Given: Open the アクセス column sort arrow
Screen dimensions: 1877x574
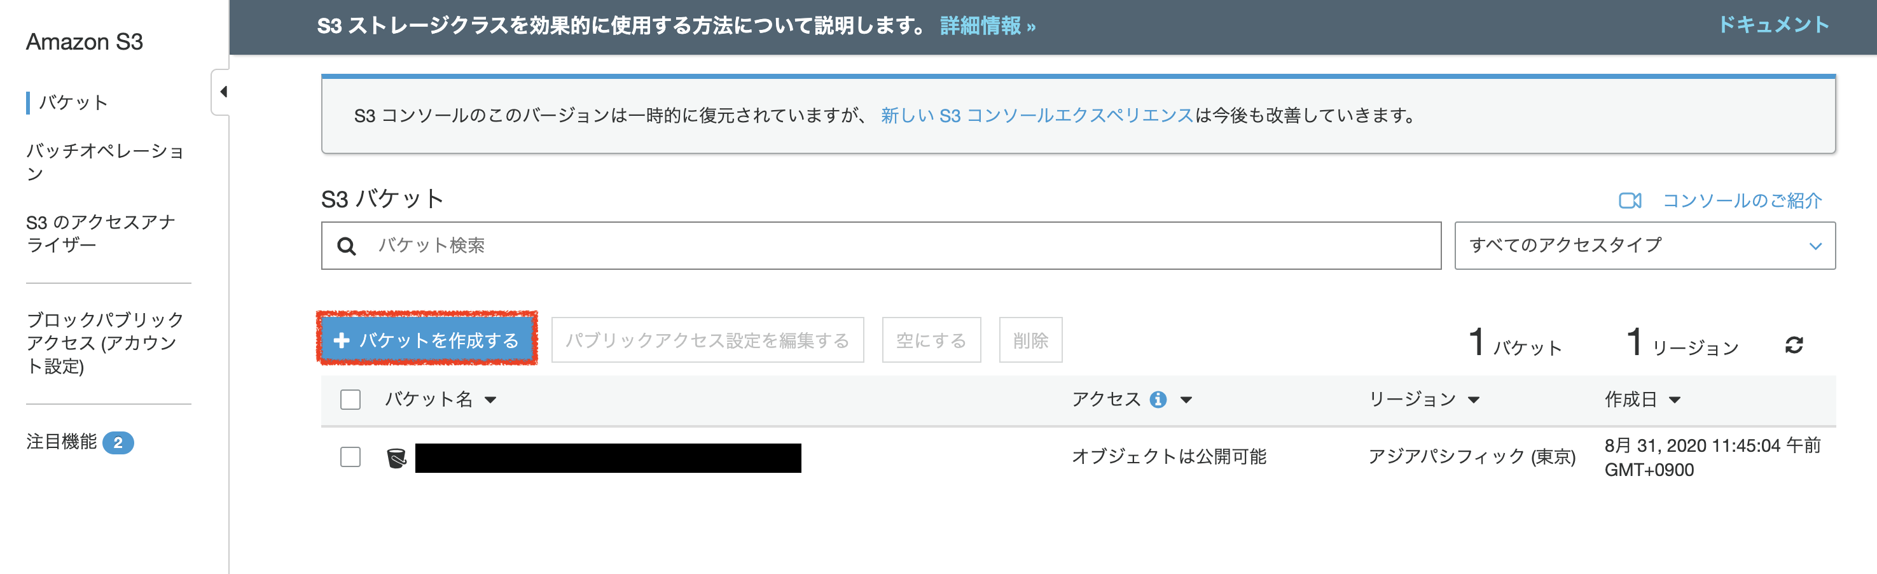Looking at the screenshot, I should coord(1186,400).
